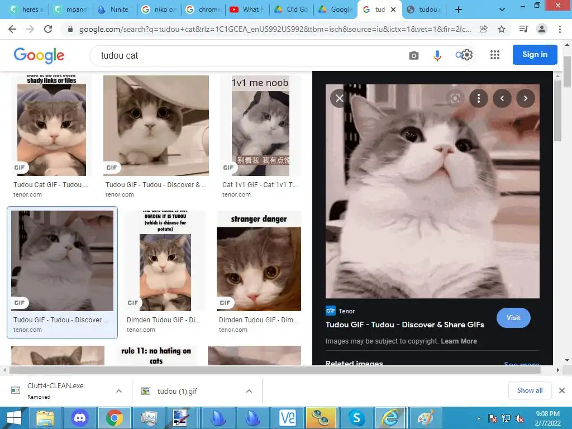572x429 pixels.
Task: Open the clock showing 9:08 PM
Action: tap(547, 418)
